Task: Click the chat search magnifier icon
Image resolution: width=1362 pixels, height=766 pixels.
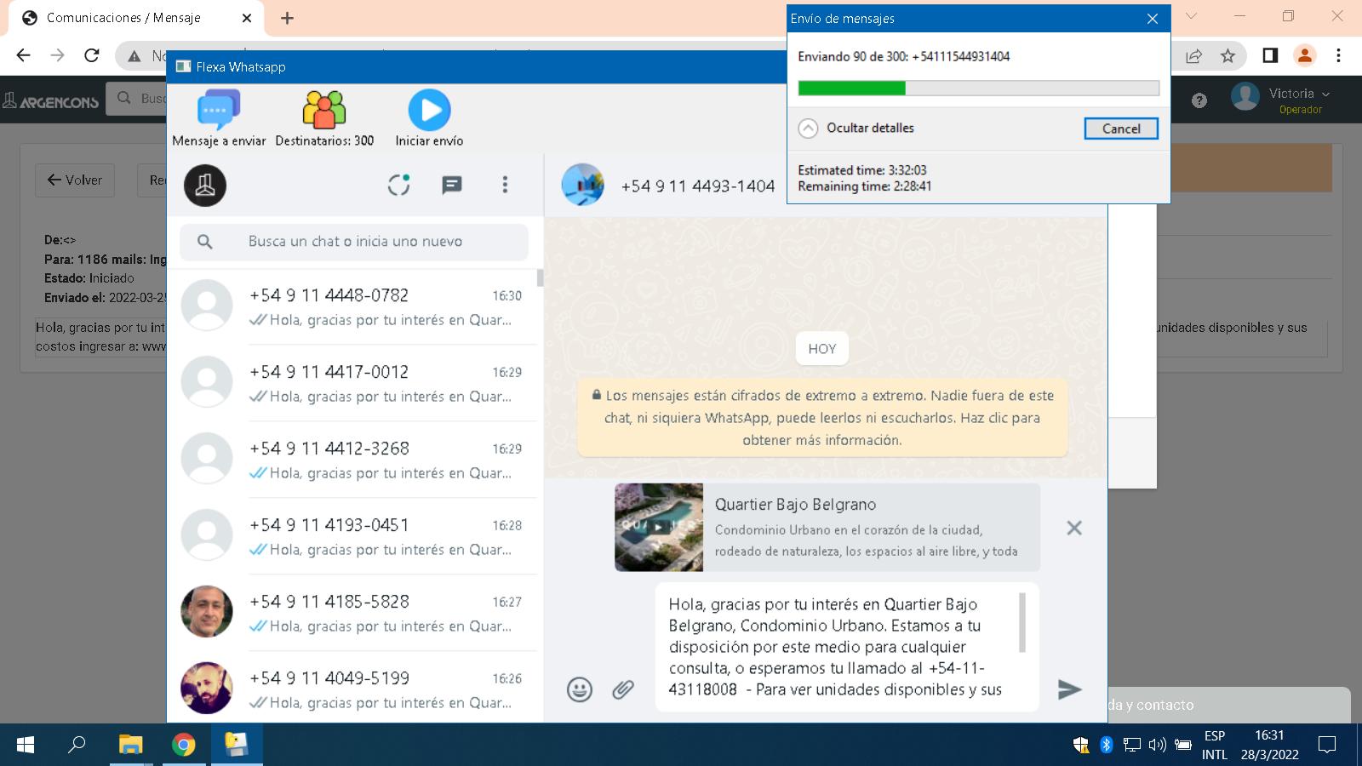Action: 204,242
